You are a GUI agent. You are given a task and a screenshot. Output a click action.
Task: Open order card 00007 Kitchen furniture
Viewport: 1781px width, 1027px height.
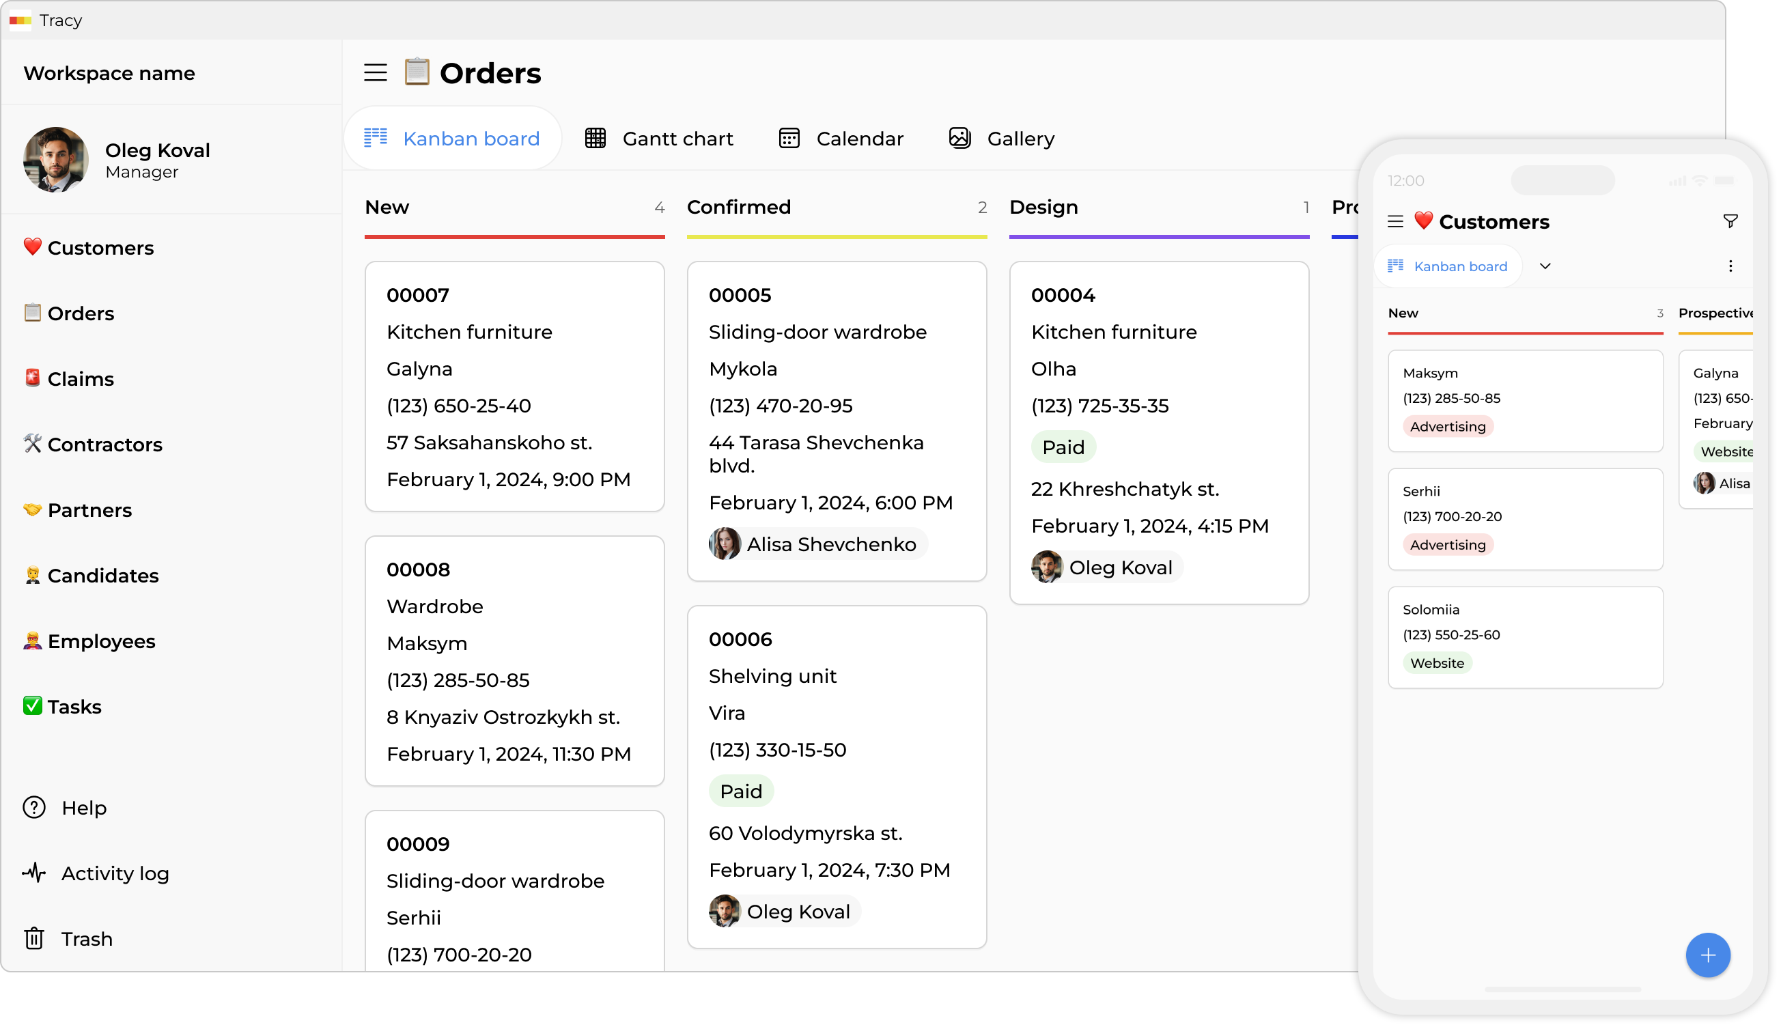point(514,386)
